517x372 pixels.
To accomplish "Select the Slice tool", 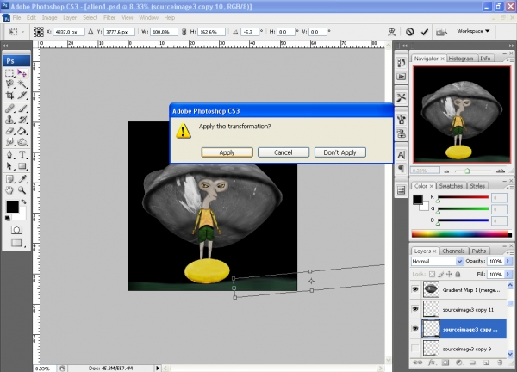I will [x=22, y=96].
